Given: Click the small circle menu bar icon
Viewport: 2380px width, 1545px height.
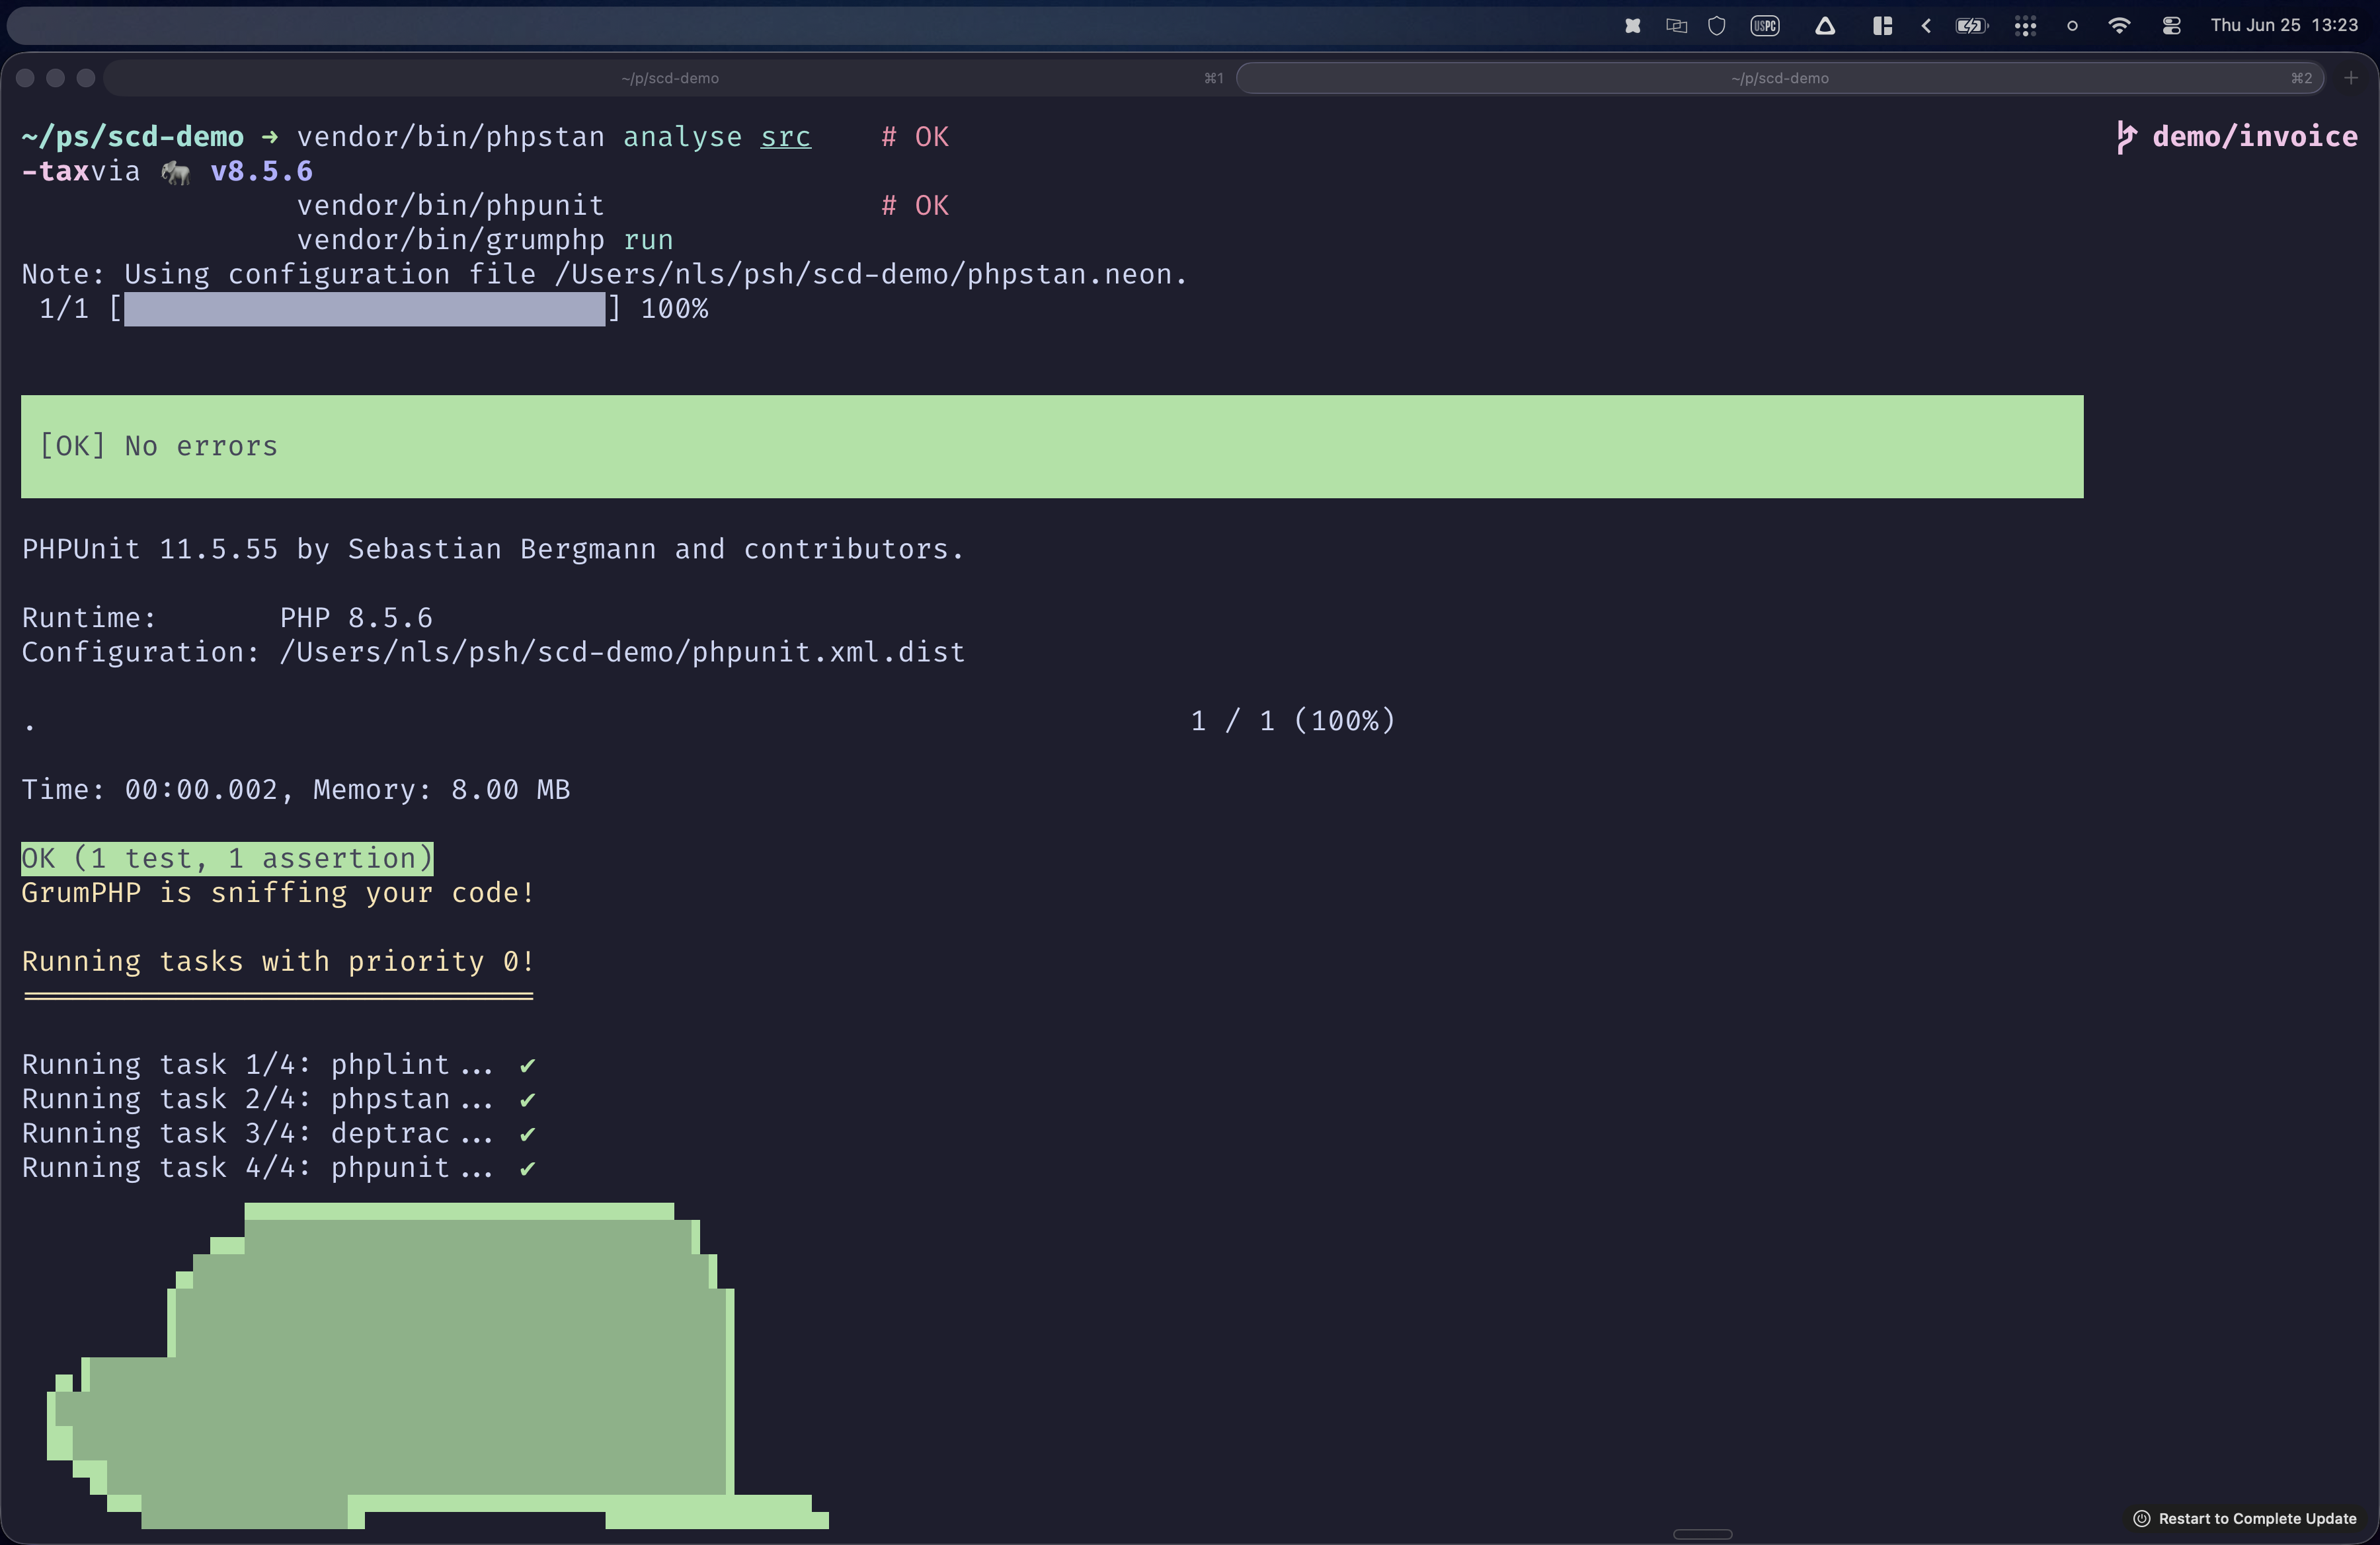Looking at the screenshot, I should click(2072, 26).
